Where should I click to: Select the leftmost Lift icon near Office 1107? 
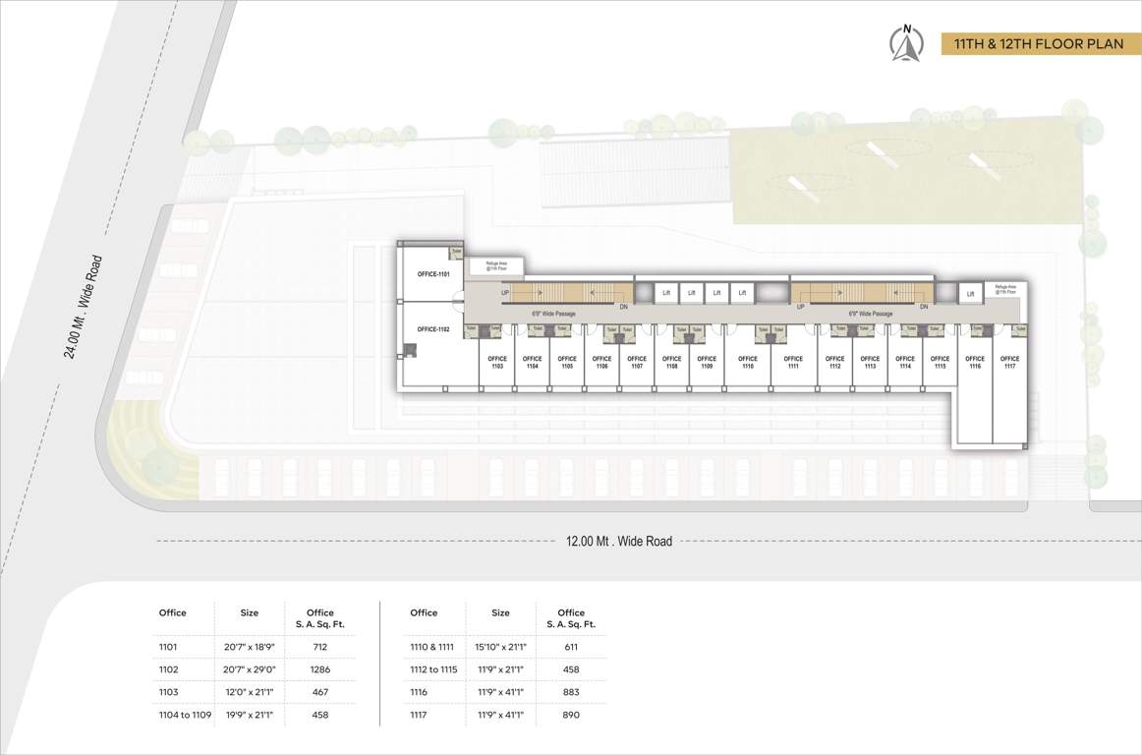665,292
